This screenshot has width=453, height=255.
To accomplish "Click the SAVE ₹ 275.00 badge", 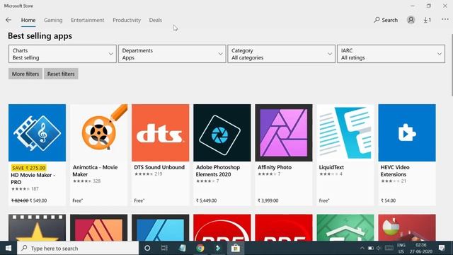I will point(28,168).
